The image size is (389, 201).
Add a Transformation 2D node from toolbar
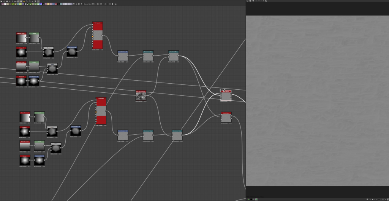pos(53,4)
